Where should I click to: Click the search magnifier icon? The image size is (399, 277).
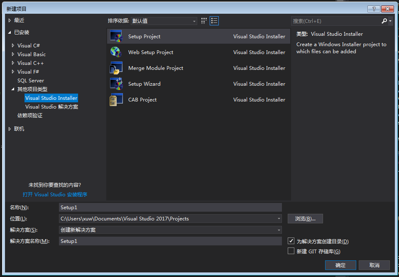point(384,21)
